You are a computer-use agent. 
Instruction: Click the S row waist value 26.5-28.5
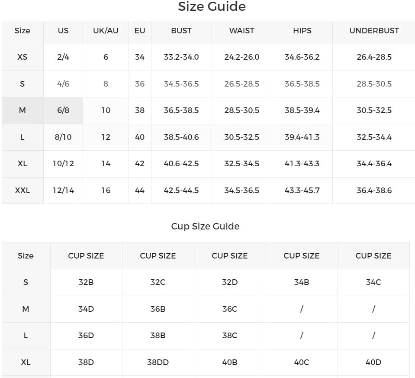coord(241,84)
